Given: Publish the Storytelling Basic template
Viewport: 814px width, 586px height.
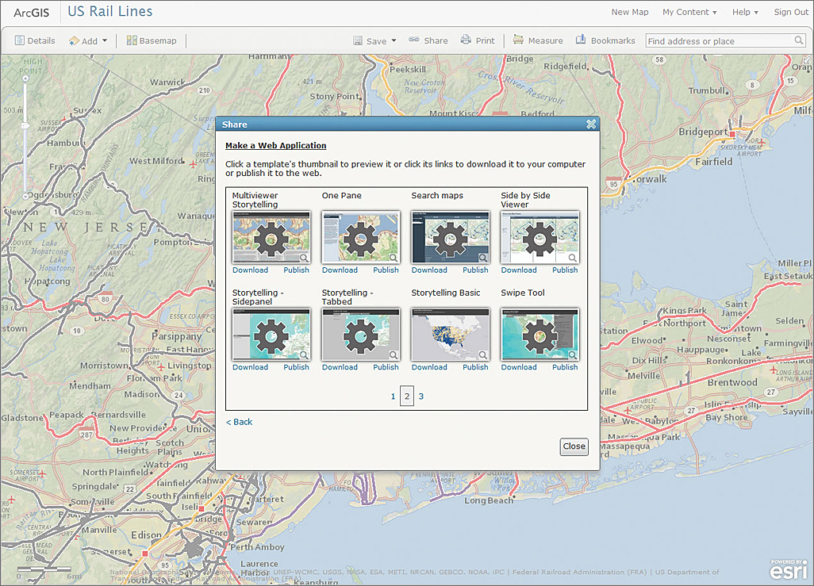Looking at the screenshot, I should (475, 367).
